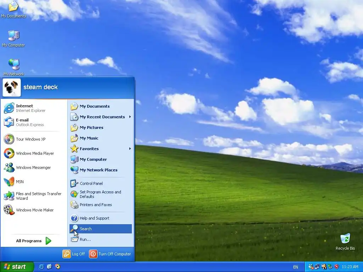The image size is (363, 272).
Task: Click the Log Off button
Action: click(74, 254)
